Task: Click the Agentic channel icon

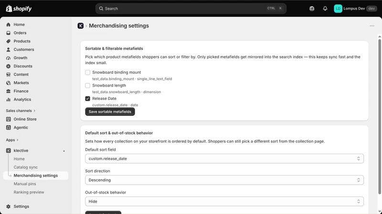Action: (x=8, y=127)
